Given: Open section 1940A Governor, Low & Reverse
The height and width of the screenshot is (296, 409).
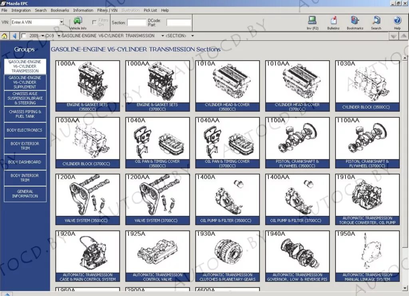Looking at the screenshot, I should [x=297, y=256].
